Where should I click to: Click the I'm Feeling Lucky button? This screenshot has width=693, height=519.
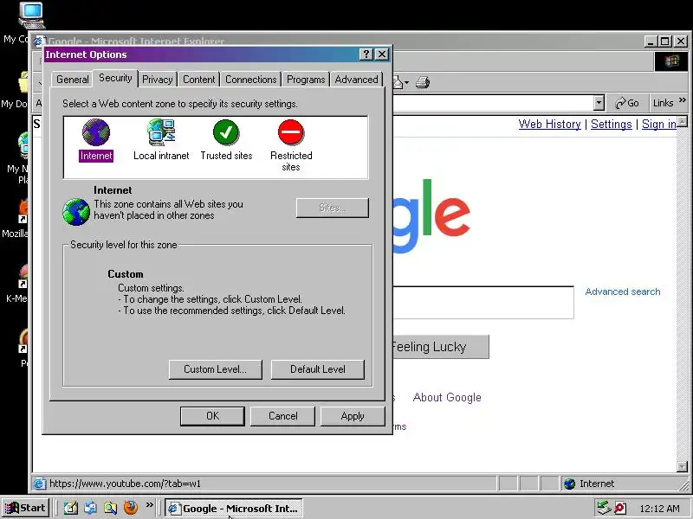tap(441, 347)
